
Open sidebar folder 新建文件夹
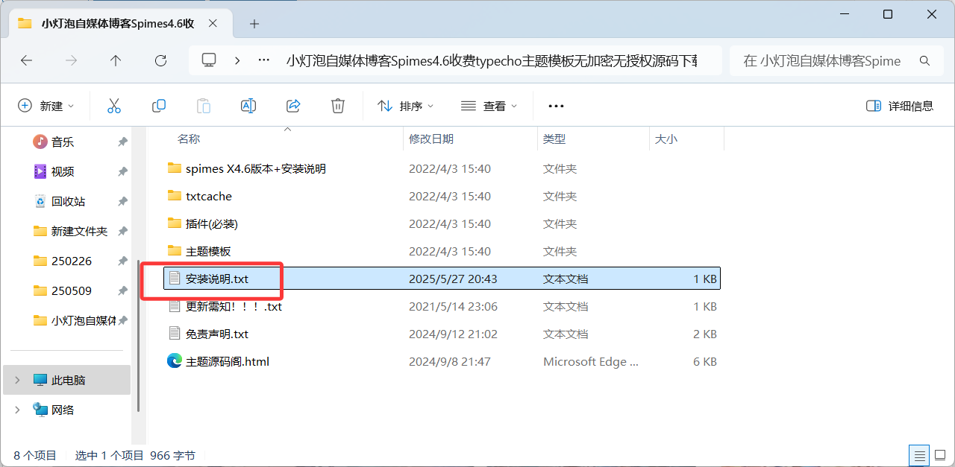pyautogui.click(x=71, y=231)
